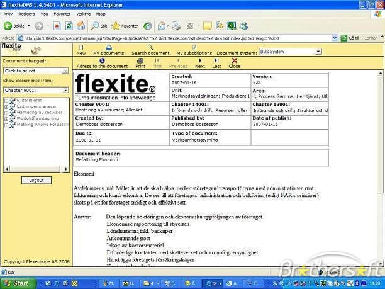Click the Befattning Ekonomi document header text
Viewport: 385px width, 289px height.
click(97, 159)
